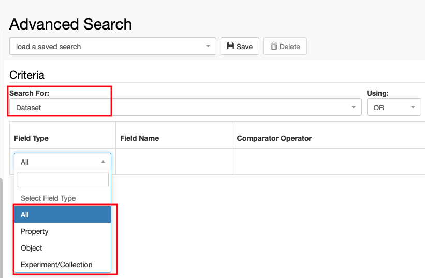Click the trash can Delete icon
Image resolution: width=425 pixels, height=278 pixels.
click(x=274, y=46)
